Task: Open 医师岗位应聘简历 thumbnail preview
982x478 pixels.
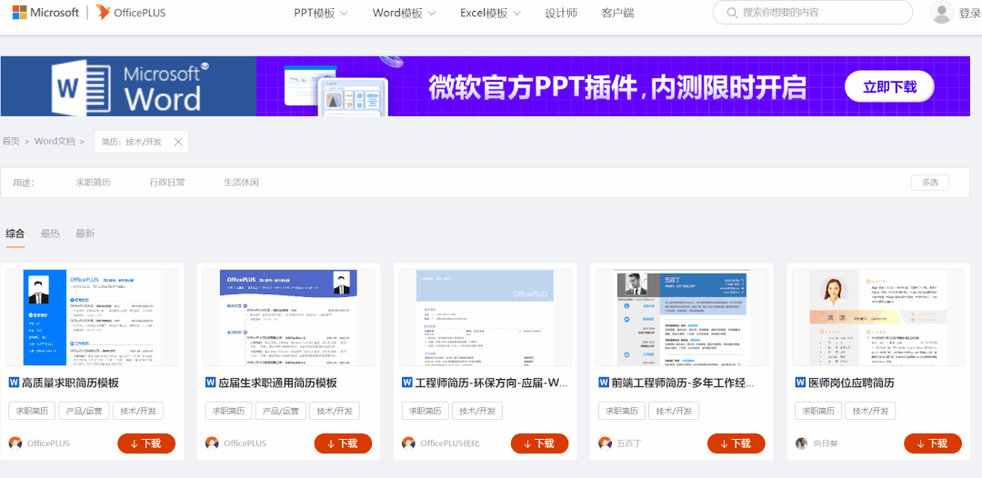Action: pos(878,318)
